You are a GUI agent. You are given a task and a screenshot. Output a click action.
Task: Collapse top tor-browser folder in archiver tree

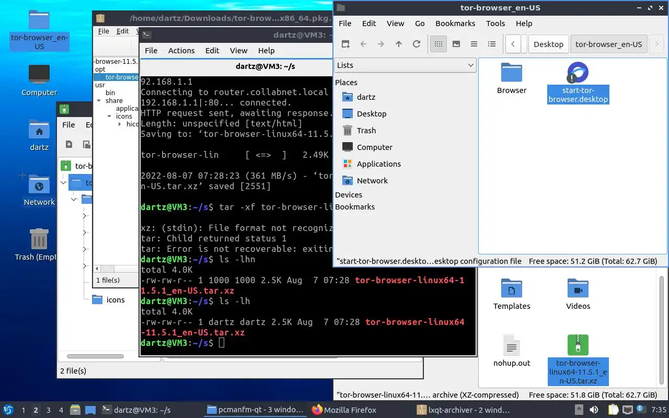point(64,182)
